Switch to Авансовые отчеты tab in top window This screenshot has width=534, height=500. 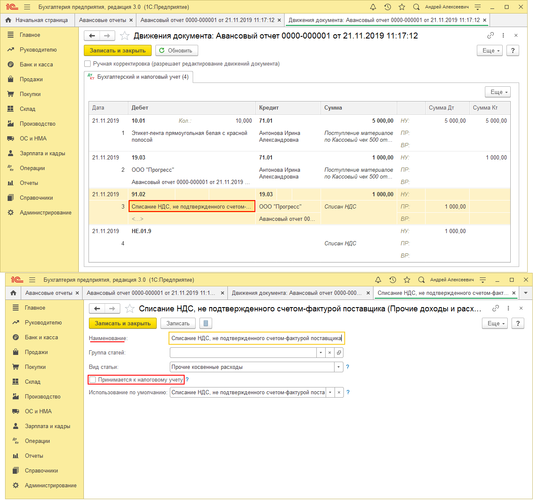coord(102,20)
